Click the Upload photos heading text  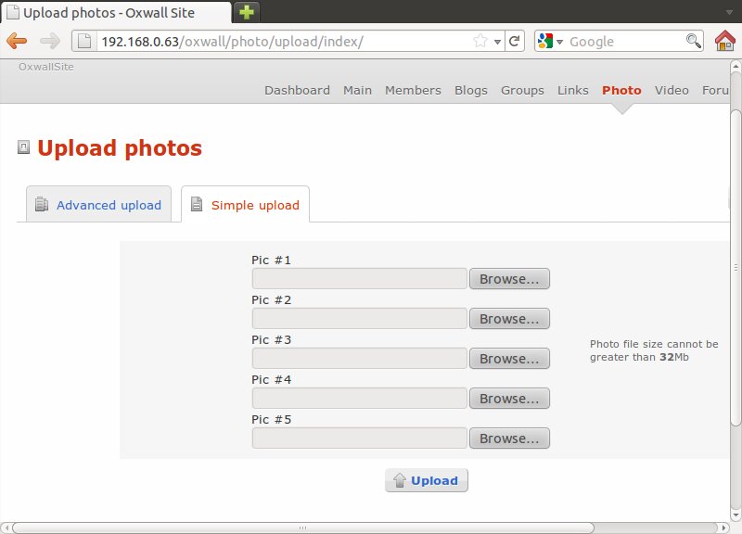point(120,148)
